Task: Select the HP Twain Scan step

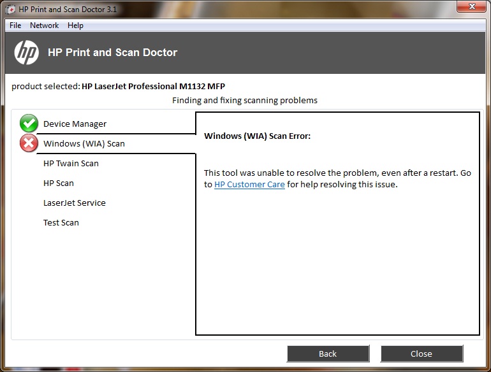Action: coord(71,163)
